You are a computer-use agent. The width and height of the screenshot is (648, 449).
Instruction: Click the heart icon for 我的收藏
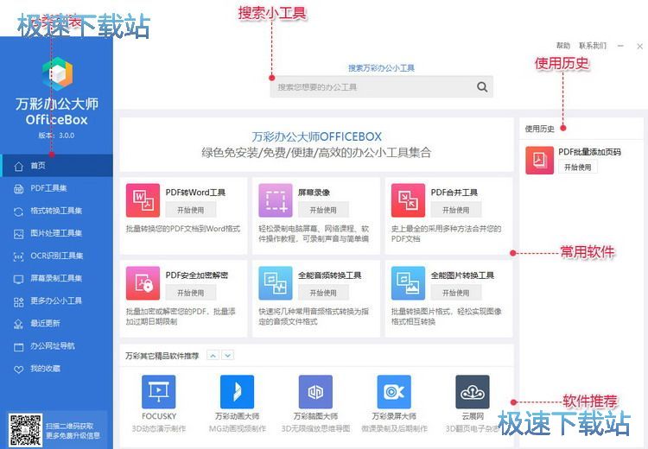(x=19, y=370)
